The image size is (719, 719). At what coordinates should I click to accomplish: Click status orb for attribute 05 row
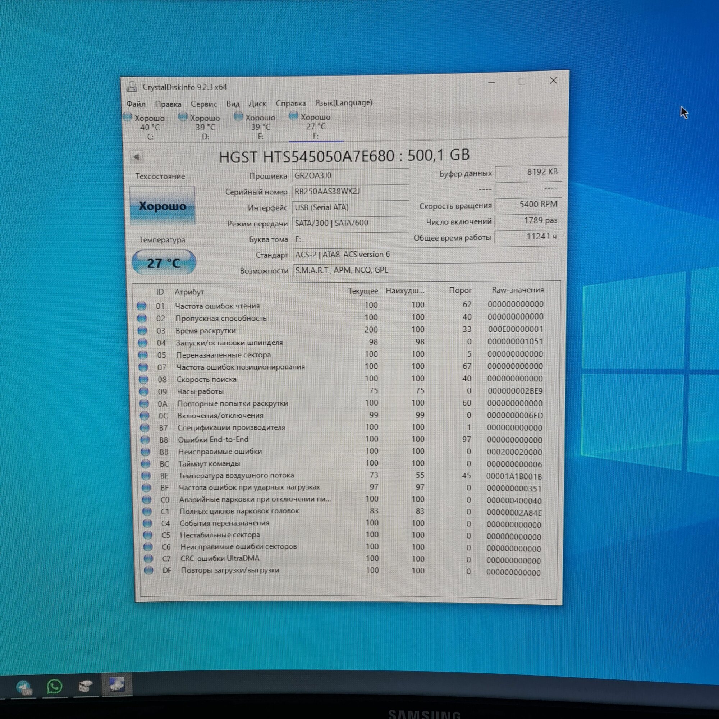coord(142,355)
